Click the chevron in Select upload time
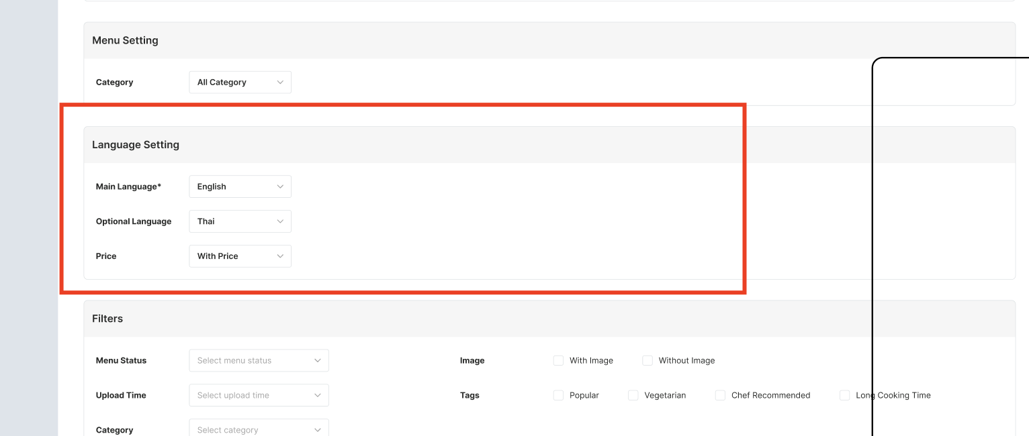Viewport: 1029px width, 436px height. (x=318, y=395)
